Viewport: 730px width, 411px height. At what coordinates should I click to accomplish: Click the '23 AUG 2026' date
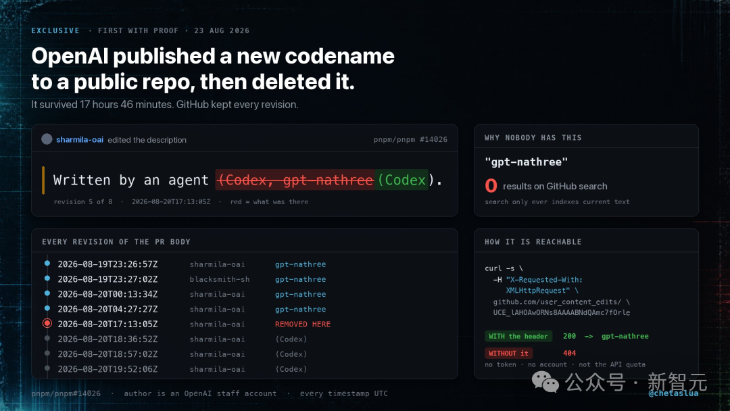(x=222, y=30)
